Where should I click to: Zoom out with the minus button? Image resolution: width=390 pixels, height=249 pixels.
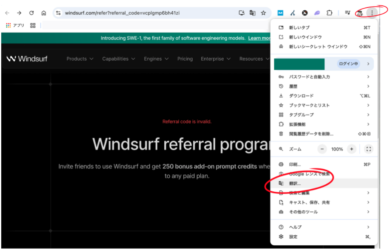pos(322,149)
